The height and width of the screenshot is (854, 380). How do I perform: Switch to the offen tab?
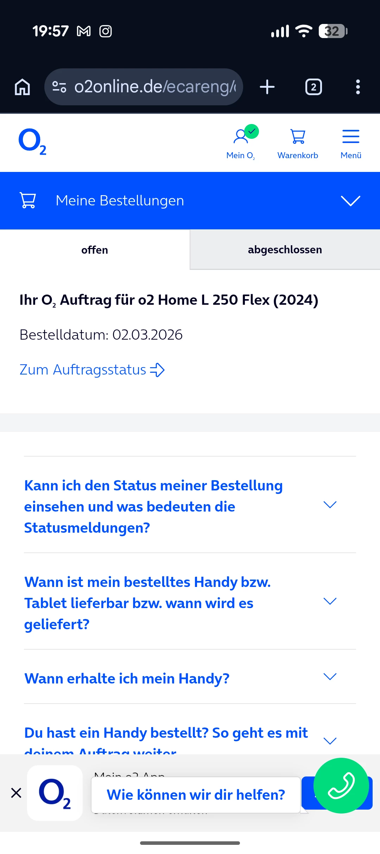click(x=95, y=250)
